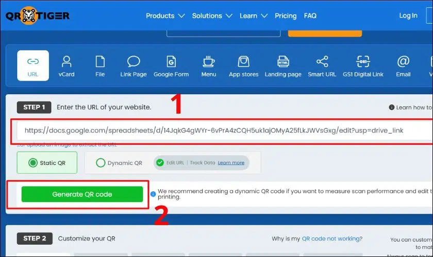The height and width of the screenshot is (257, 433).
Task: Choose the Google Form QR type
Action: click(x=171, y=66)
